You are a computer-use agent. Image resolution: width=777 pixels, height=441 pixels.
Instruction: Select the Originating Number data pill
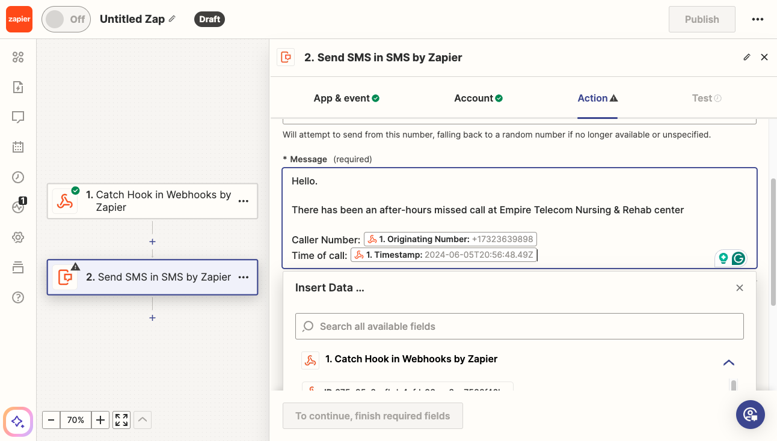[450, 239]
